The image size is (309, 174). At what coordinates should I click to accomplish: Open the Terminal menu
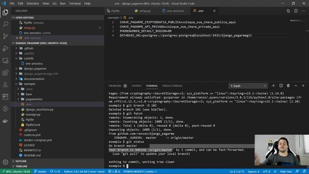[x=75, y=3]
